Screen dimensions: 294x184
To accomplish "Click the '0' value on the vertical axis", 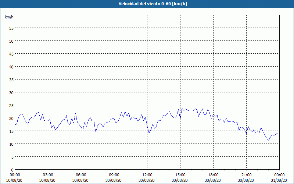I will tap(12, 170).
